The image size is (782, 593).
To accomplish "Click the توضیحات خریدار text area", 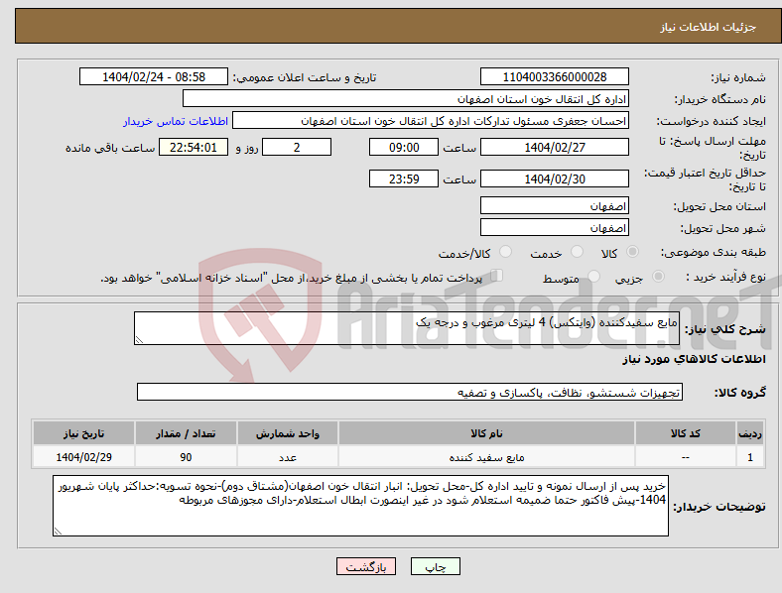I will (x=360, y=506).
